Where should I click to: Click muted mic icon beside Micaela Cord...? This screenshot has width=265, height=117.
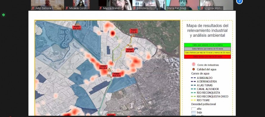[67, 8]
